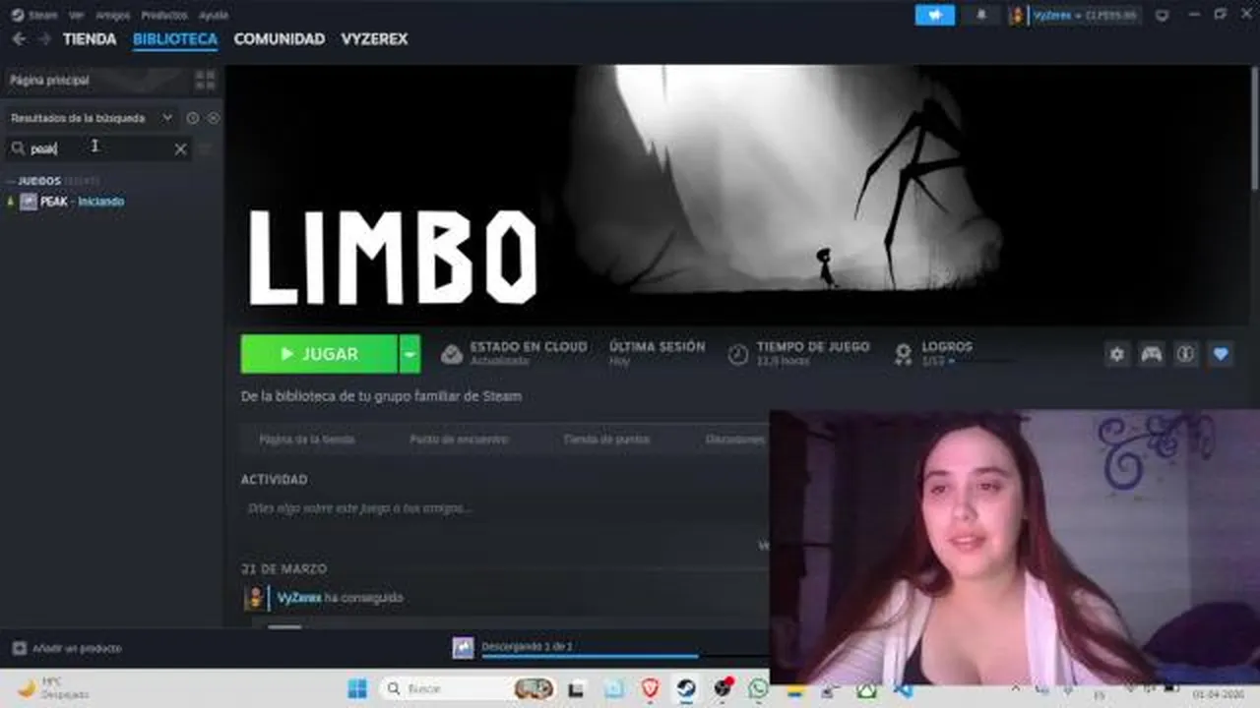Collapse the JUEGOS category
Image resolution: width=1260 pixels, height=708 pixels.
[x=39, y=181]
